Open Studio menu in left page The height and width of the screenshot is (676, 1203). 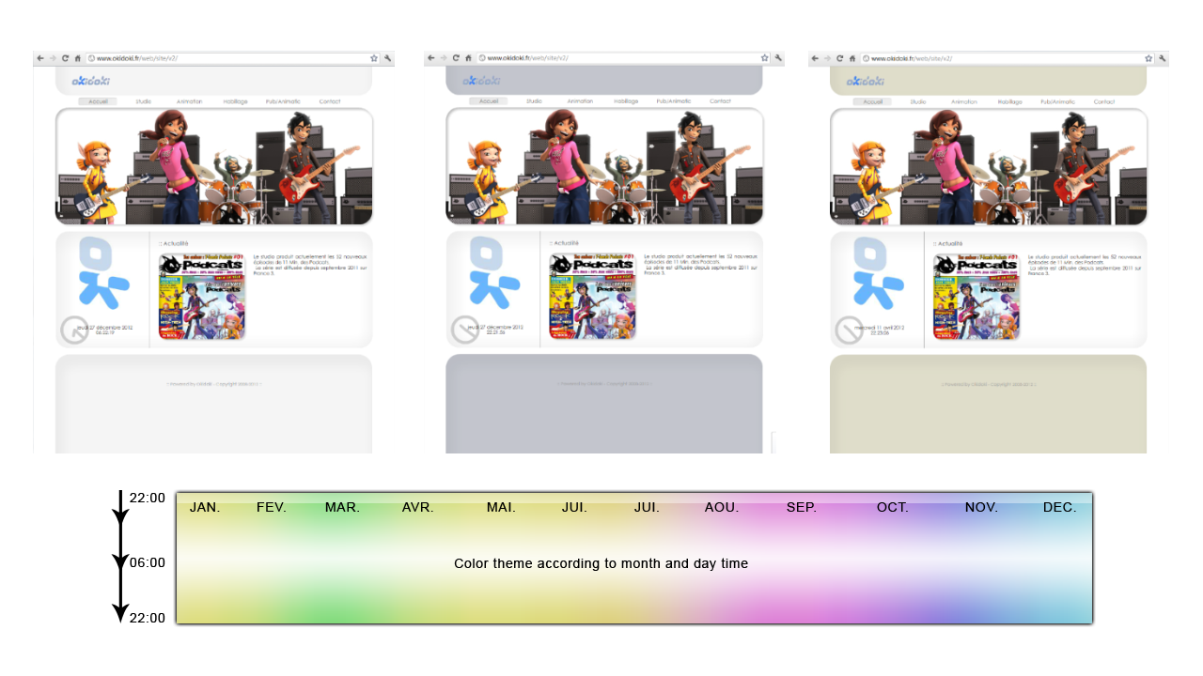pyautogui.click(x=143, y=101)
